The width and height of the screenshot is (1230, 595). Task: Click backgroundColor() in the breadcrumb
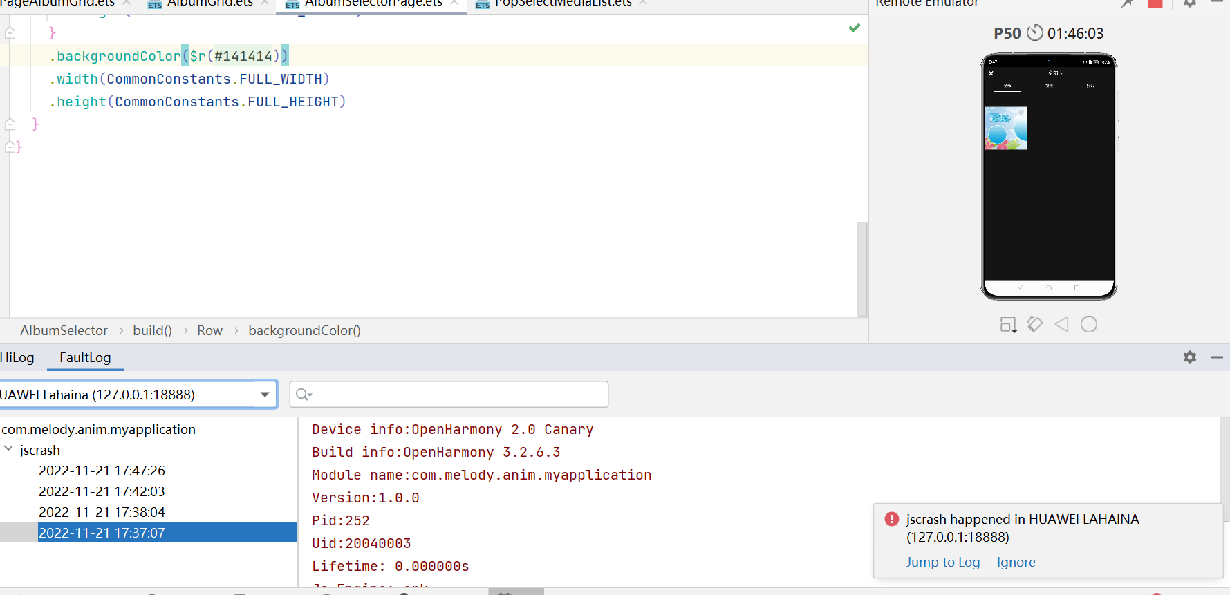pyautogui.click(x=304, y=331)
